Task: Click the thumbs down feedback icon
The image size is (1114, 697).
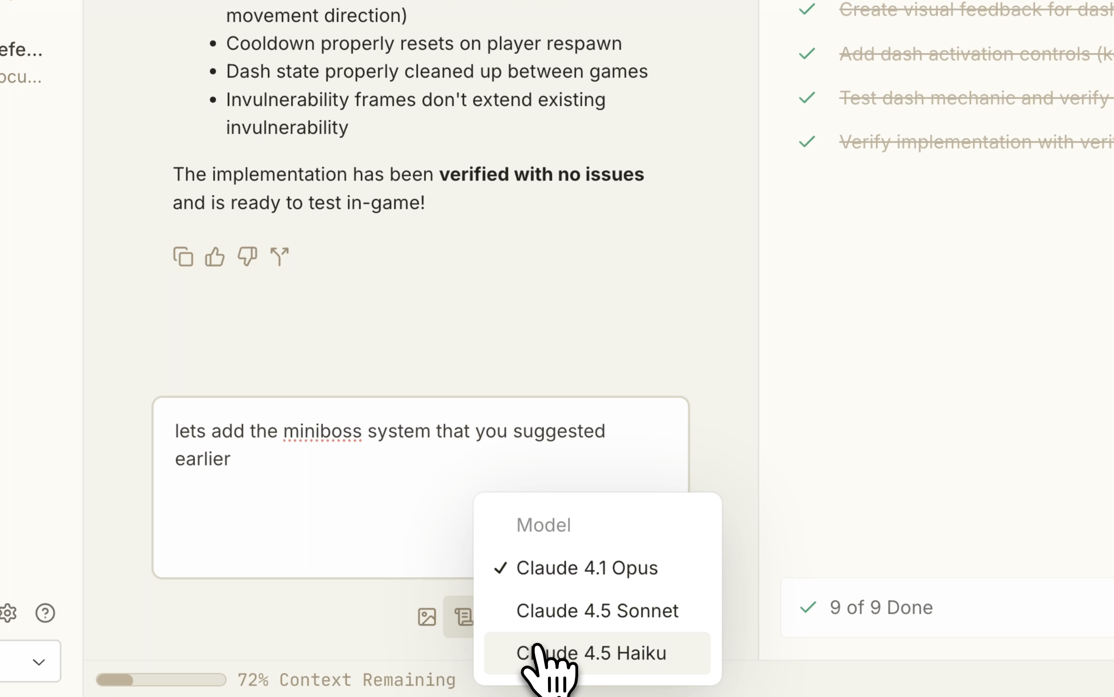Action: pyautogui.click(x=247, y=256)
